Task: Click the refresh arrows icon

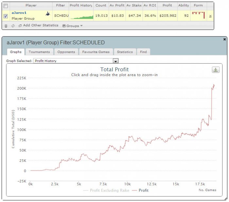Action: pyautogui.click(x=13, y=26)
